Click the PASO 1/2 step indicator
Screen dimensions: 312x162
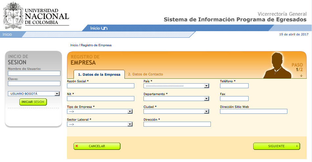pyautogui.click(x=297, y=67)
